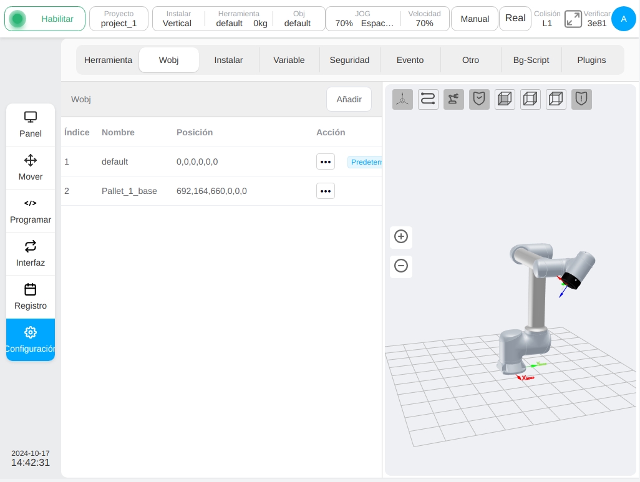Click the fullscreen expand arrows icon
This screenshot has height=482, width=640.
573,19
